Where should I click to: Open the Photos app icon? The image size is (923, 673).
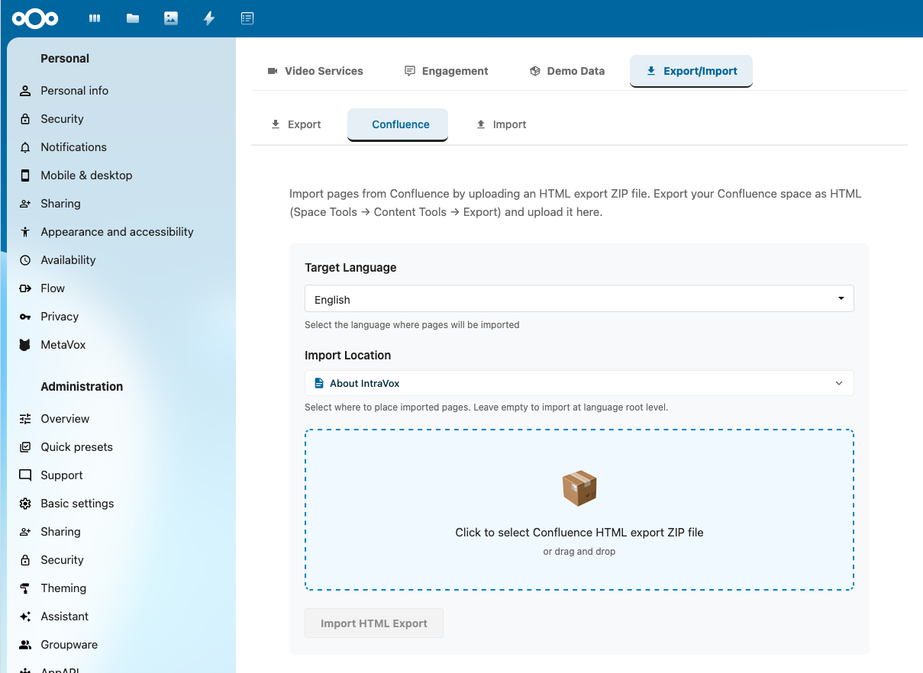tap(170, 18)
